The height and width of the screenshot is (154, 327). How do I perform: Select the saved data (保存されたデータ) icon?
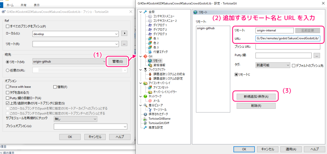(x=146, y=114)
